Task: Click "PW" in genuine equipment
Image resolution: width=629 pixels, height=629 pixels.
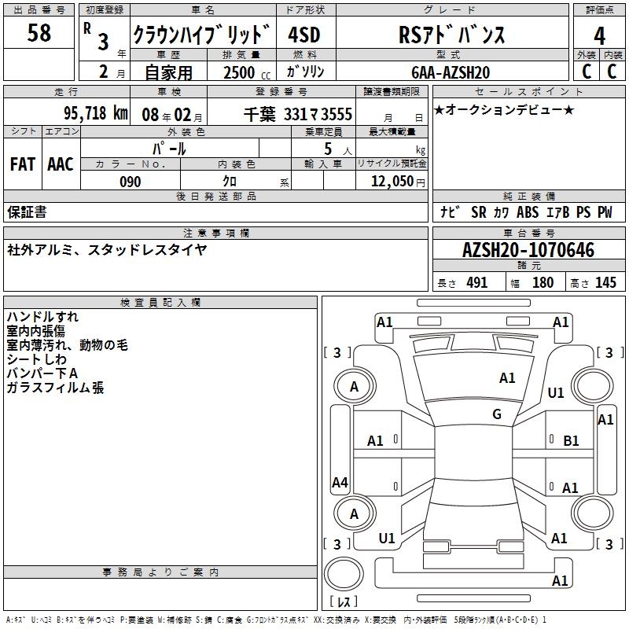Action: pos(605,212)
